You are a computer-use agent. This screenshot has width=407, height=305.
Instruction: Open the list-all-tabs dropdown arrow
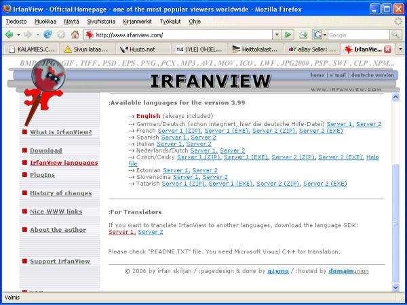click(400, 49)
